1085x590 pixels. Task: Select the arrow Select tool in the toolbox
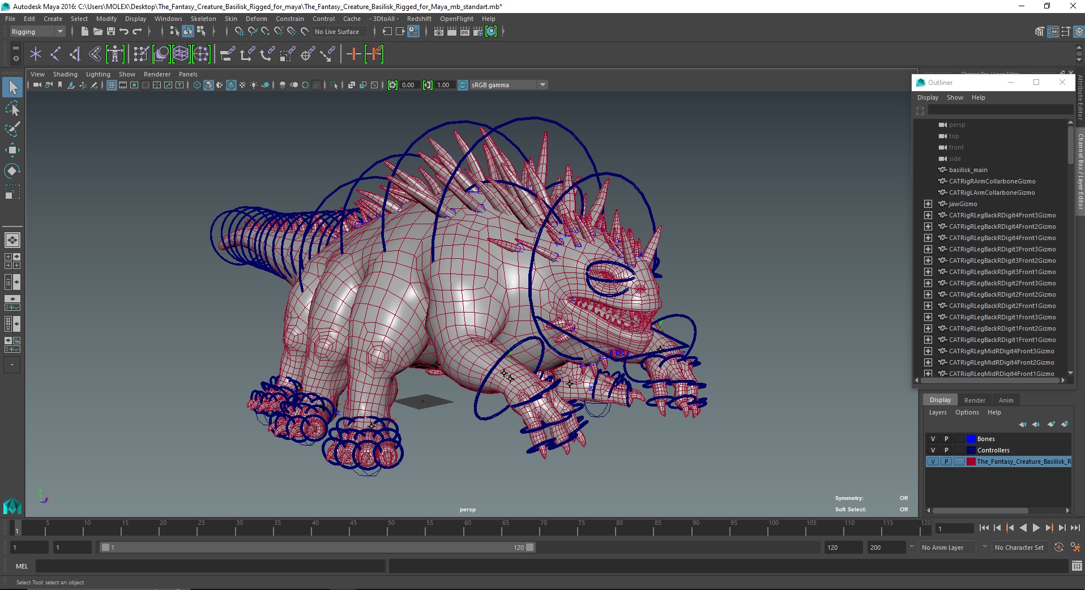[12, 87]
